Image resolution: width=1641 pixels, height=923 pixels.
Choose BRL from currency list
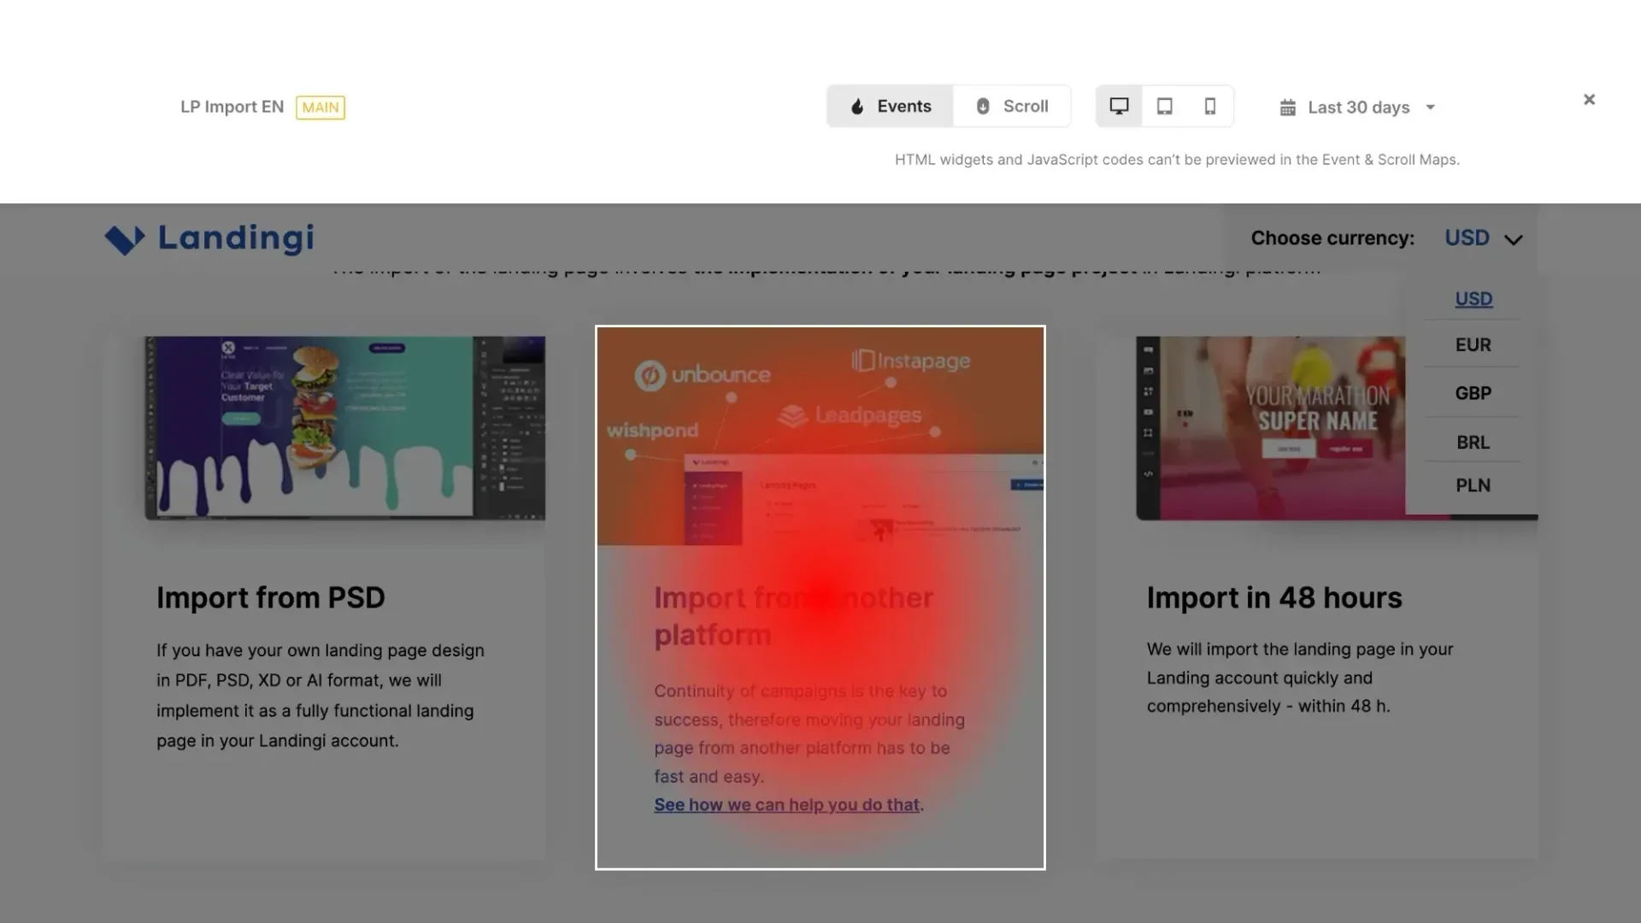1473,442
